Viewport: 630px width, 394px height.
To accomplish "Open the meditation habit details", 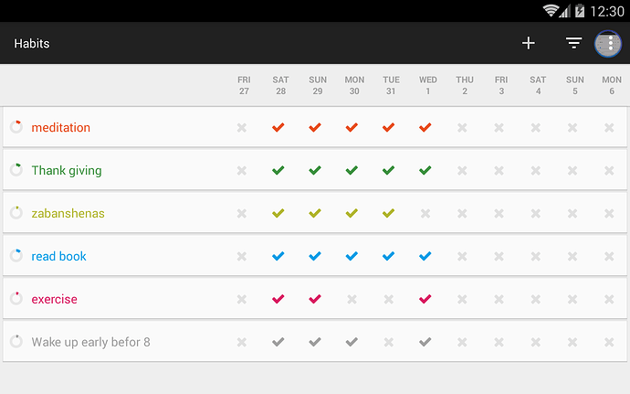I will pyautogui.click(x=60, y=128).
